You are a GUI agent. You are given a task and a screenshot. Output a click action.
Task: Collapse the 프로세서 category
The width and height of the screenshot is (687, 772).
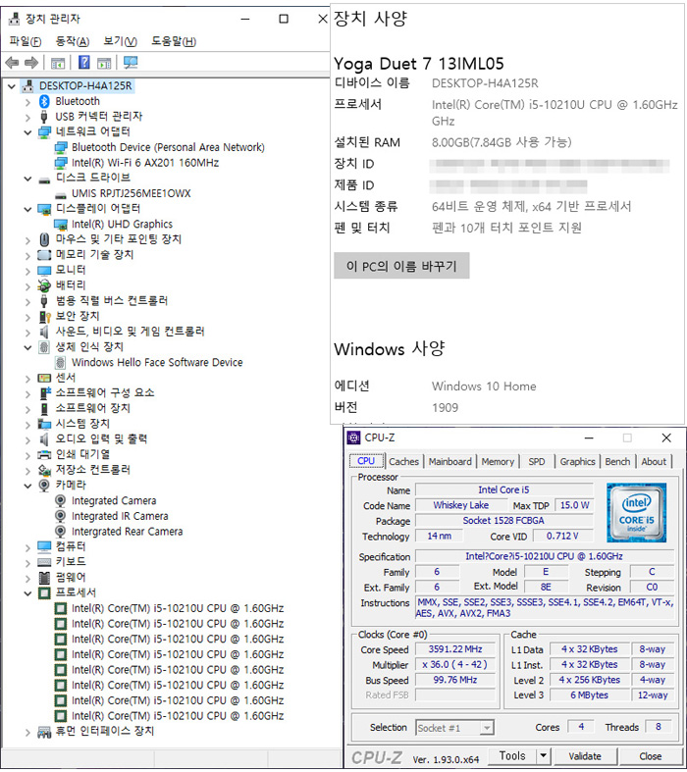pos(28,592)
